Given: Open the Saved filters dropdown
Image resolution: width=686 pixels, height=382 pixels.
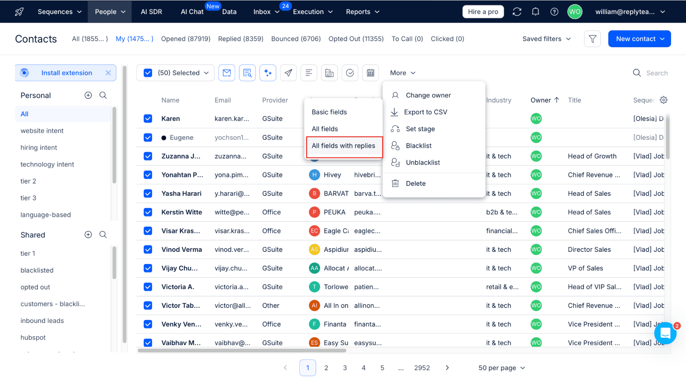Looking at the screenshot, I should click(546, 39).
